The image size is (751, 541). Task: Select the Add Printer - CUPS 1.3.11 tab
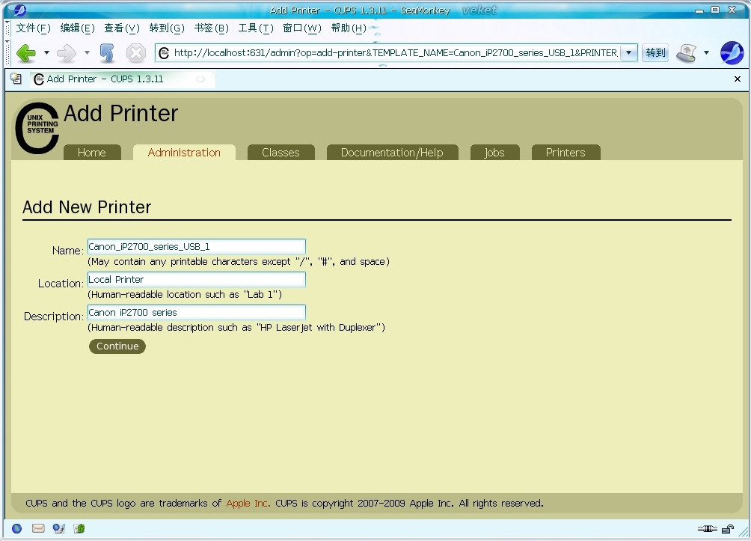(x=123, y=79)
